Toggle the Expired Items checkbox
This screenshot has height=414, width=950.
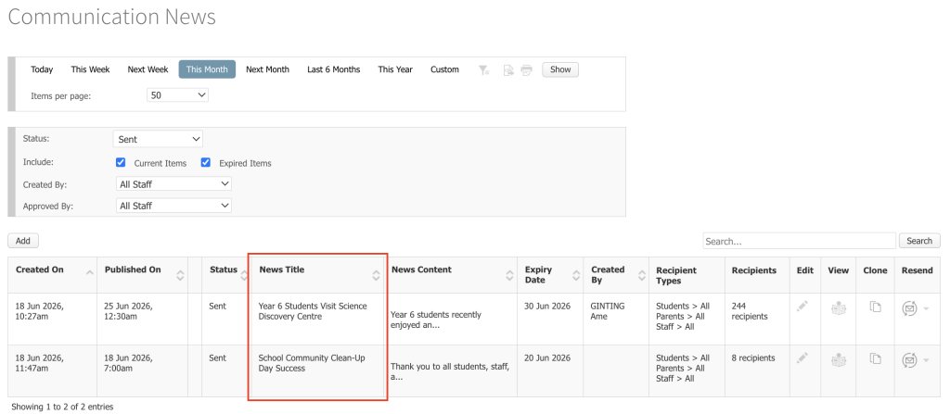tap(206, 163)
